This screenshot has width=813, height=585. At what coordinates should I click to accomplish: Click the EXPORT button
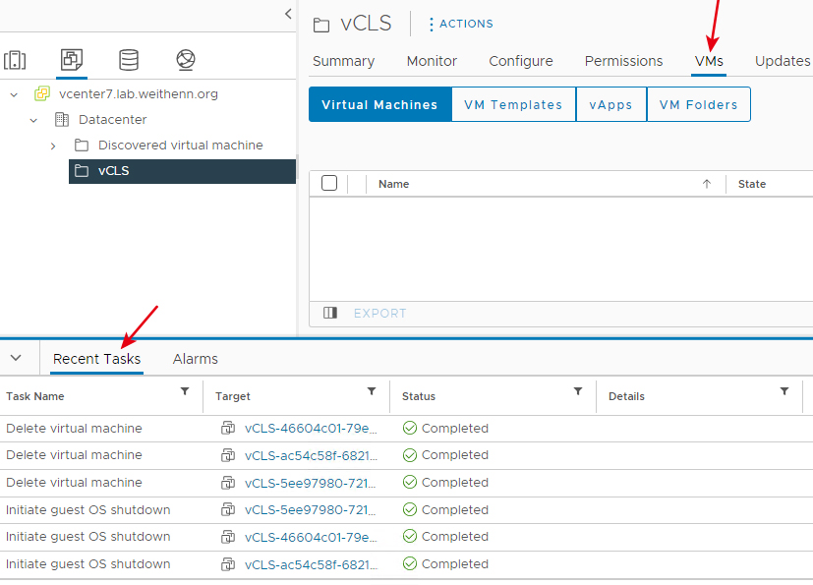[x=380, y=314]
